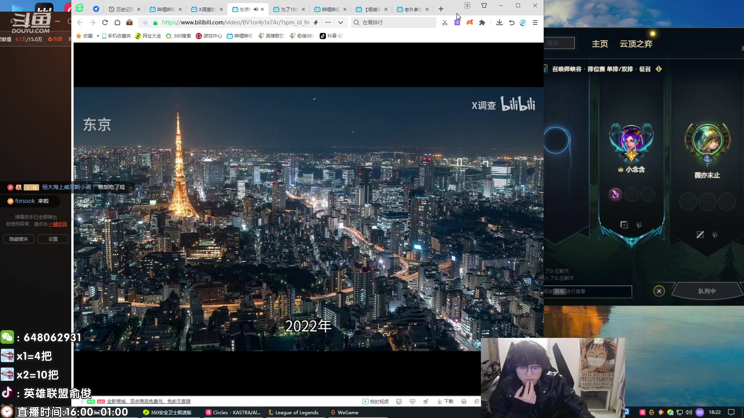Open the 抖音 bookmark
744x418 pixels.
click(331, 36)
